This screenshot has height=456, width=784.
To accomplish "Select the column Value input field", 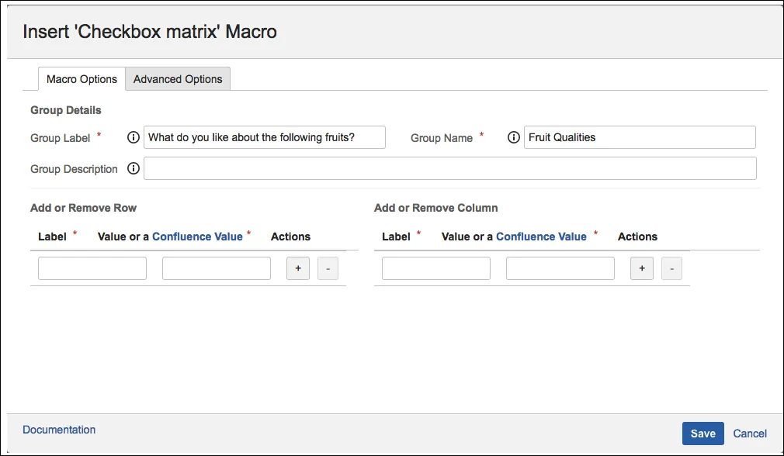I will (x=560, y=268).
